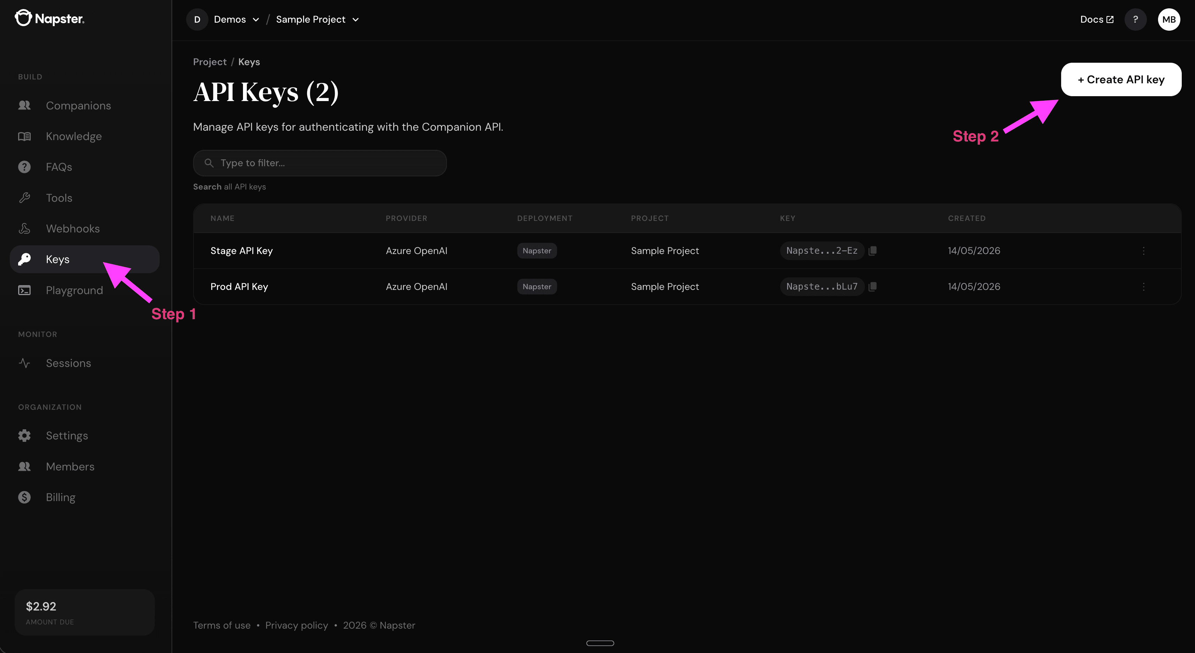The width and height of the screenshot is (1195, 653).
Task: Click Sample Project in Stage API Key row
Action: point(664,251)
